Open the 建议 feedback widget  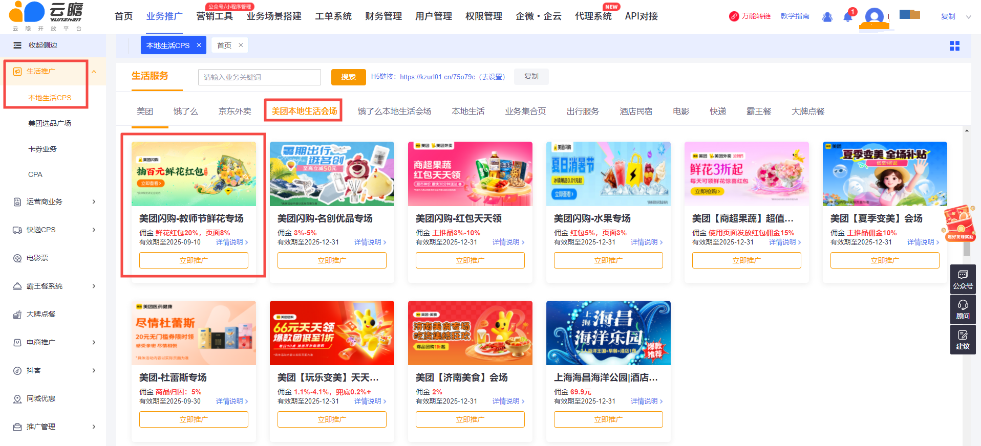963,340
